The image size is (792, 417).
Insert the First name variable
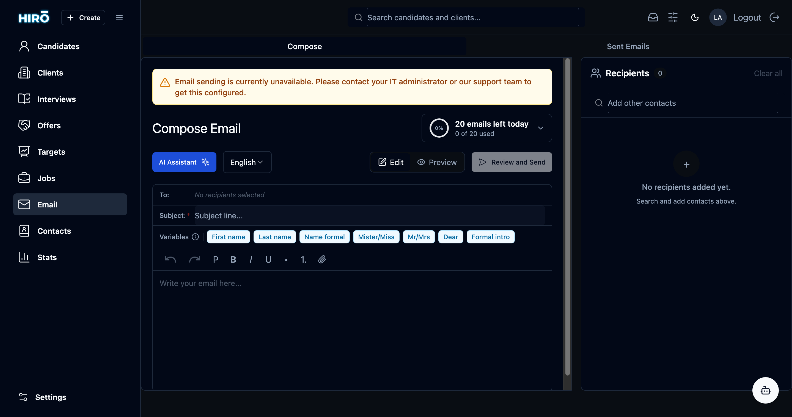click(228, 237)
